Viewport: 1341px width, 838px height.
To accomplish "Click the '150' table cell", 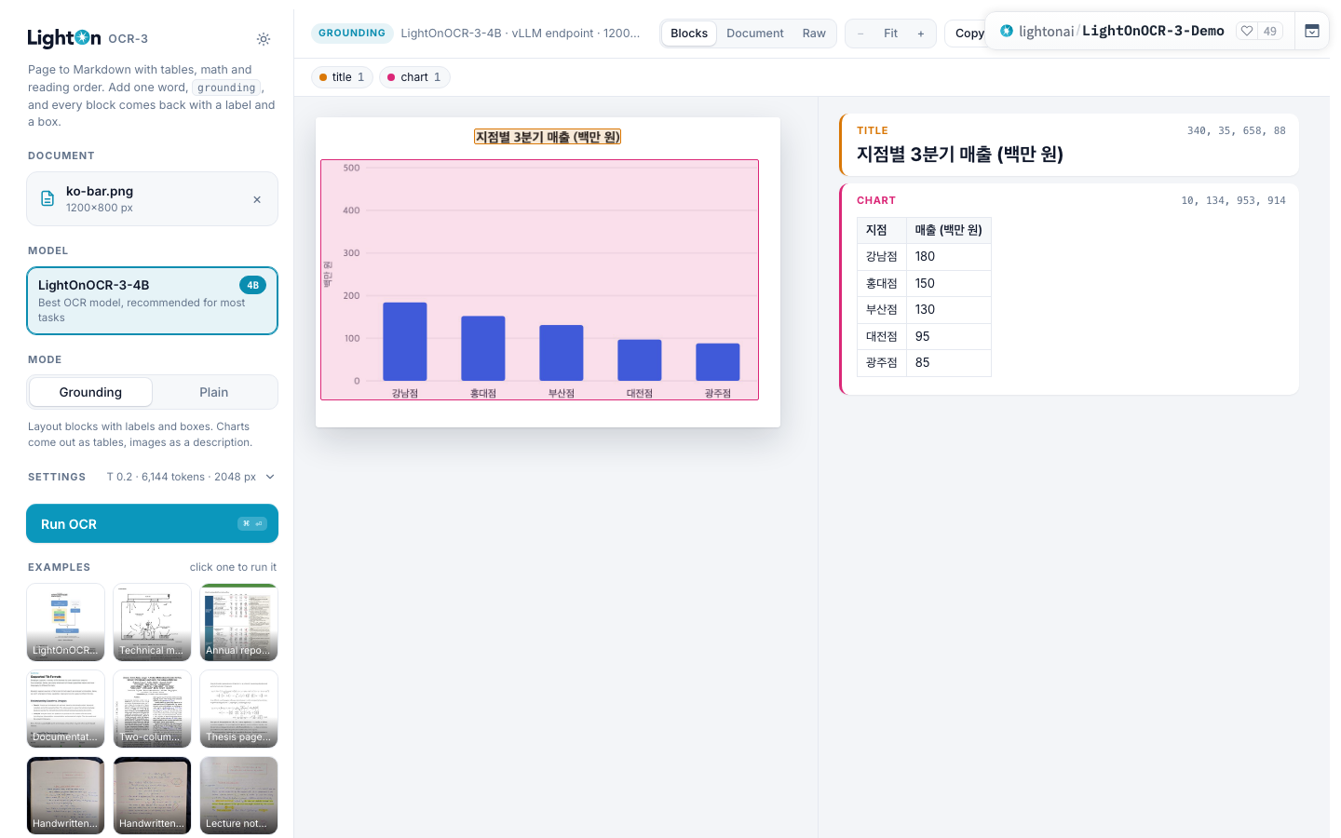I will pyautogui.click(x=949, y=284).
